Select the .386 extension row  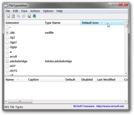(x=64, y=32)
